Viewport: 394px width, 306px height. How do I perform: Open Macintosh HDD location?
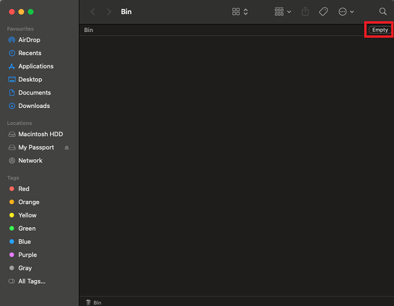pos(41,134)
